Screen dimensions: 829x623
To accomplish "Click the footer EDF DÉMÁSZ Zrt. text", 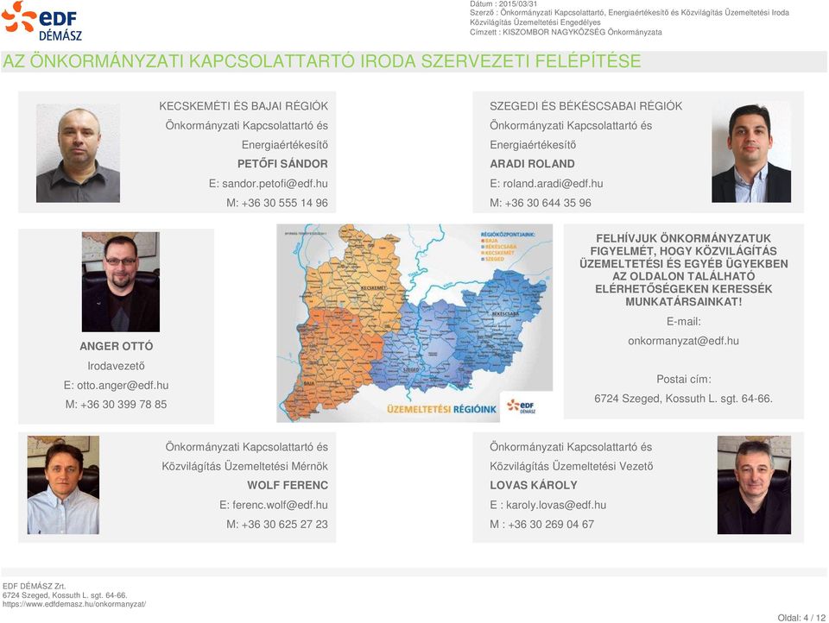I will point(35,586).
